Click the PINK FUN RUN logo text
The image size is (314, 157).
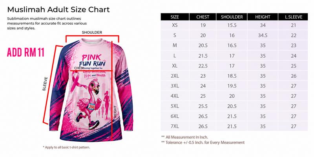tap(92, 60)
